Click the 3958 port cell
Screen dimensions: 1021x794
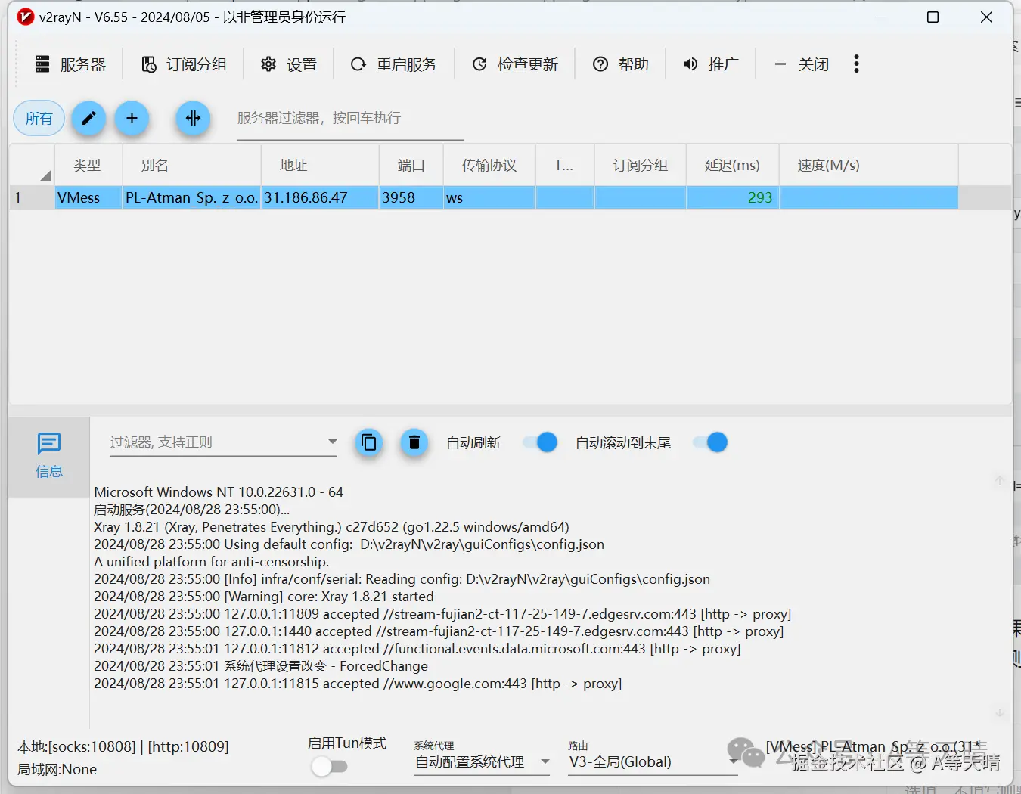411,197
